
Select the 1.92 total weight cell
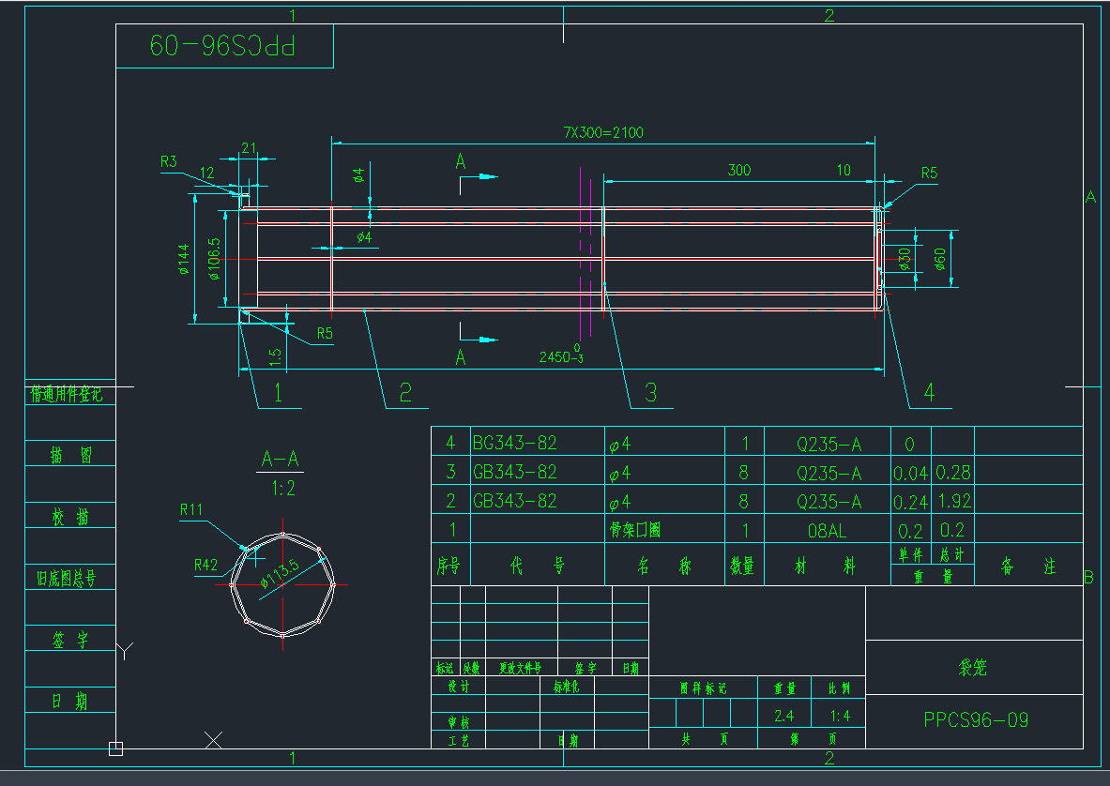coord(954,501)
